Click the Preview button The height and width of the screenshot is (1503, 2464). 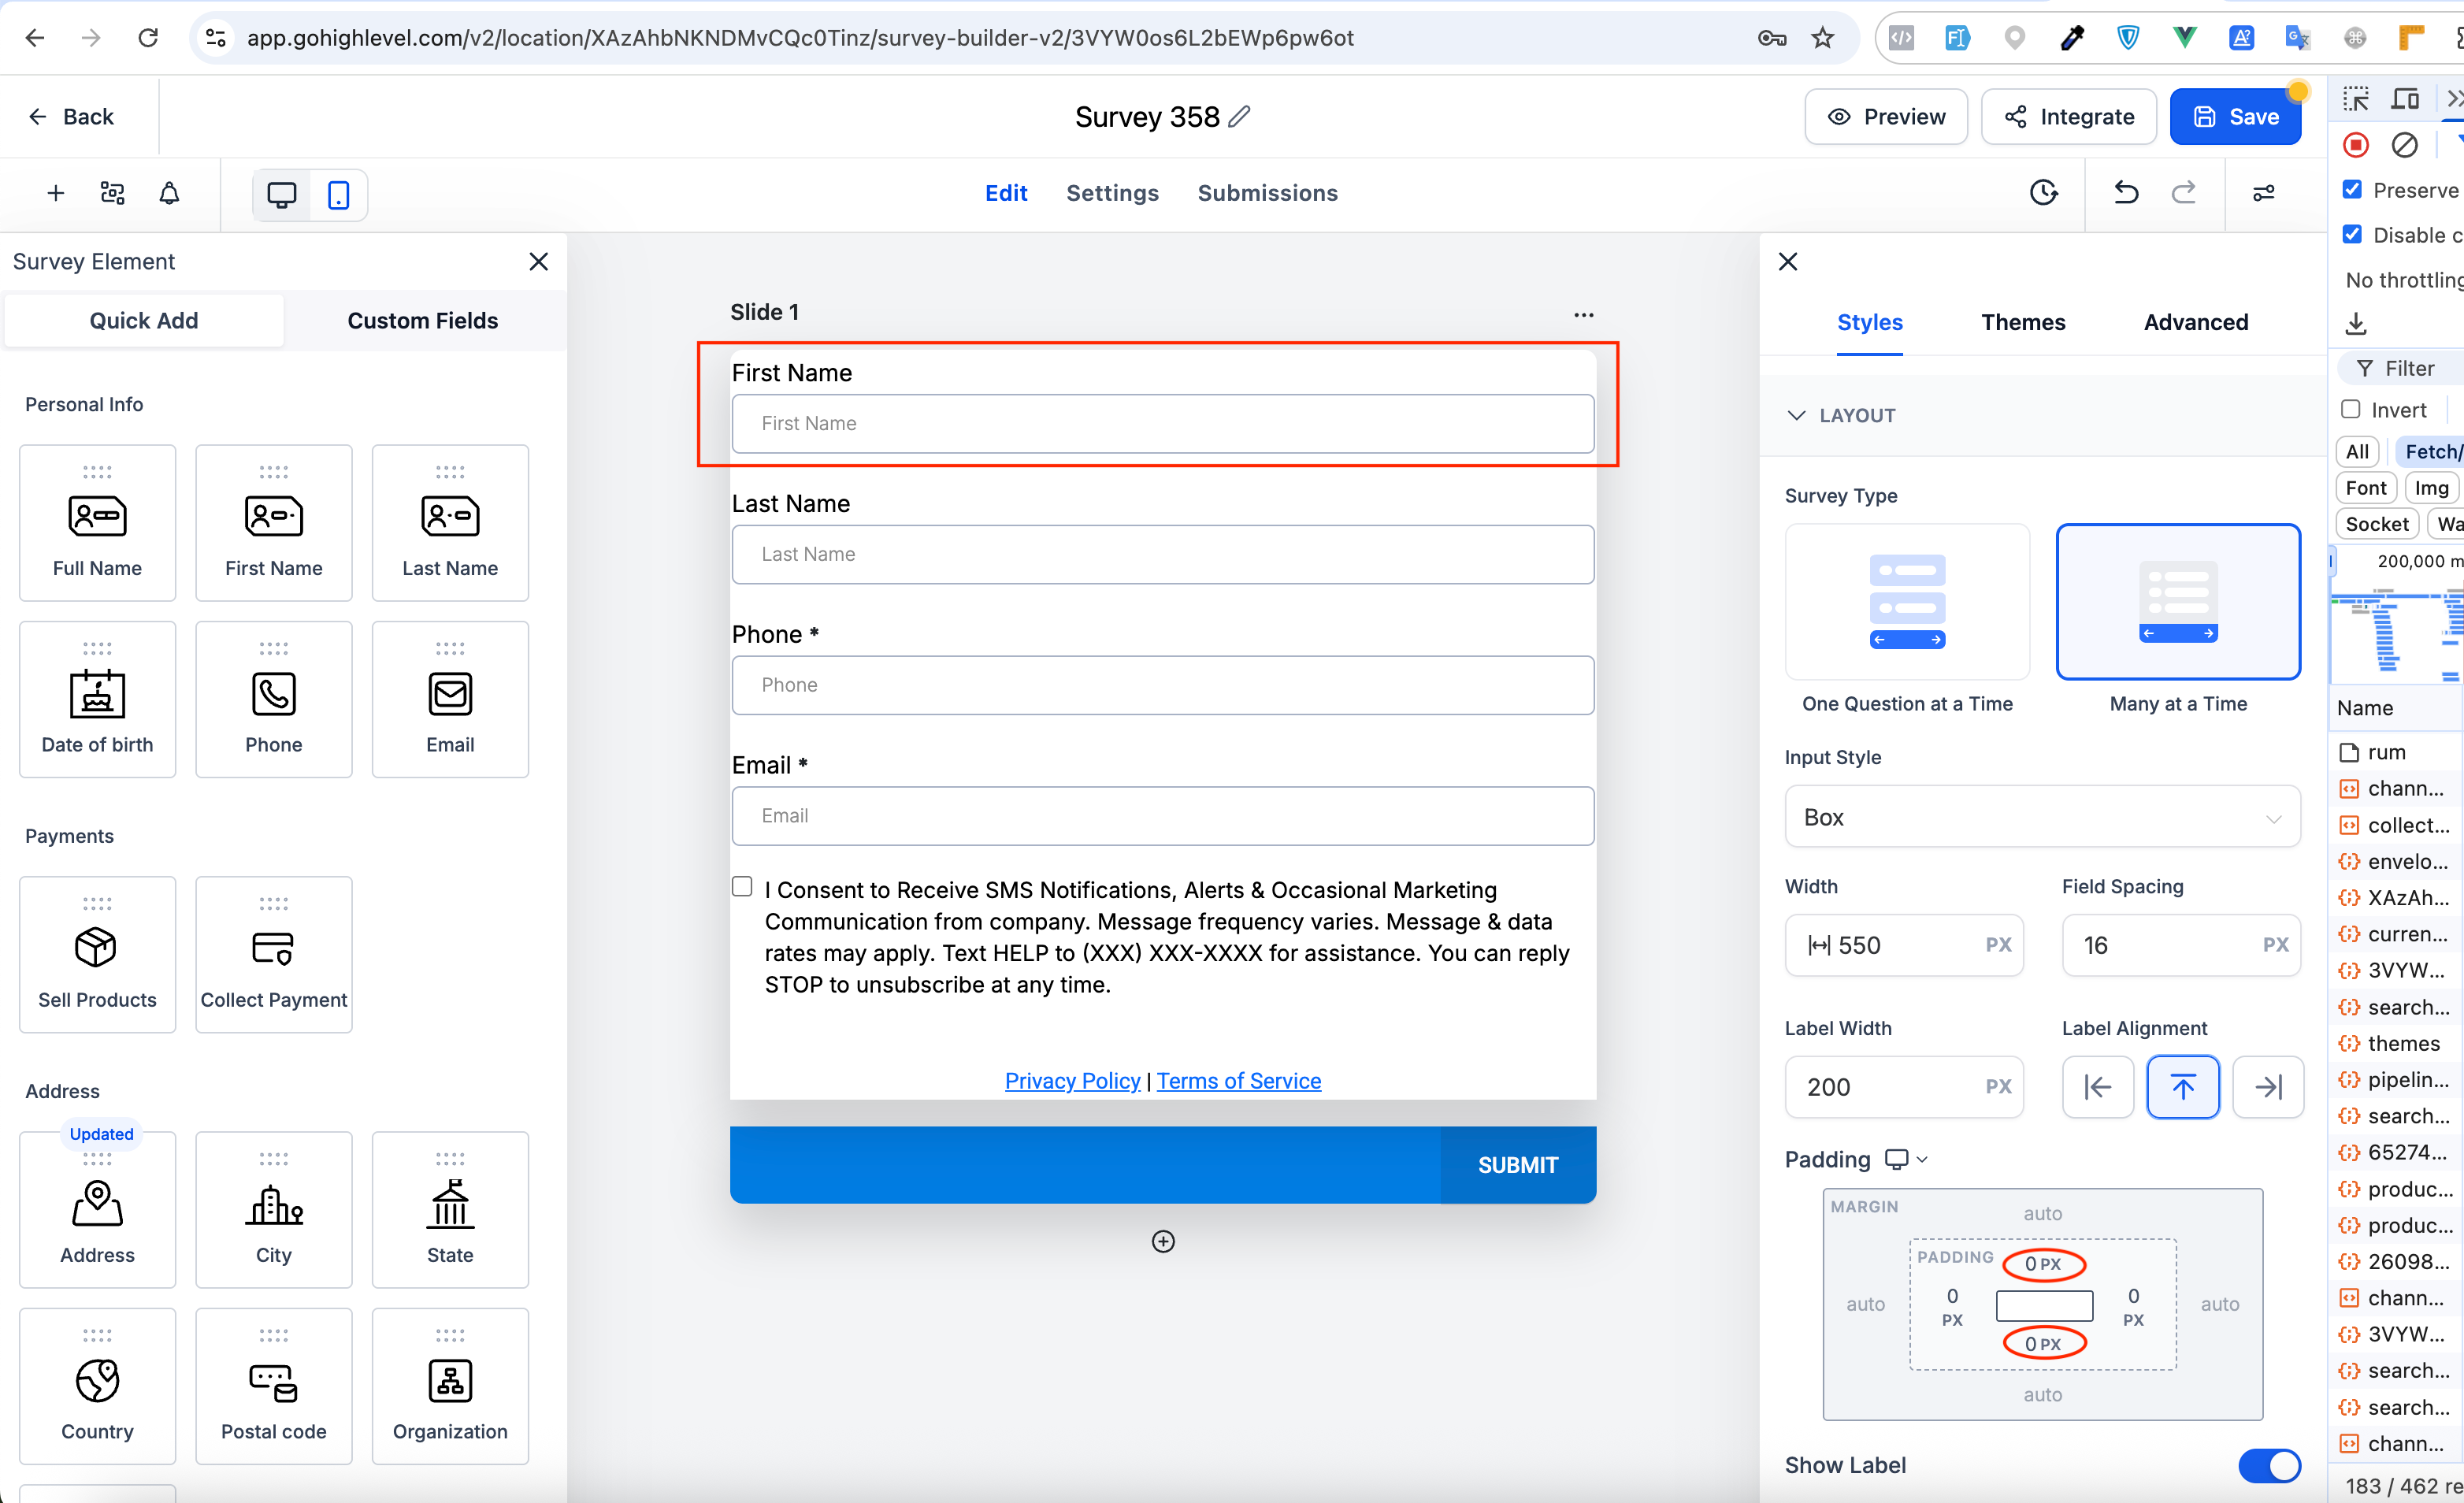click(x=1885, y=117)
